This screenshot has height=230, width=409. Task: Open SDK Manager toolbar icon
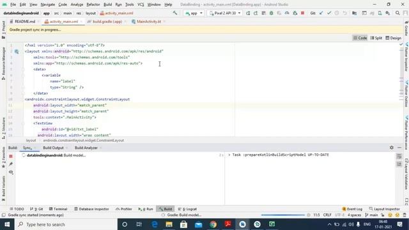[x=388, y=13]
